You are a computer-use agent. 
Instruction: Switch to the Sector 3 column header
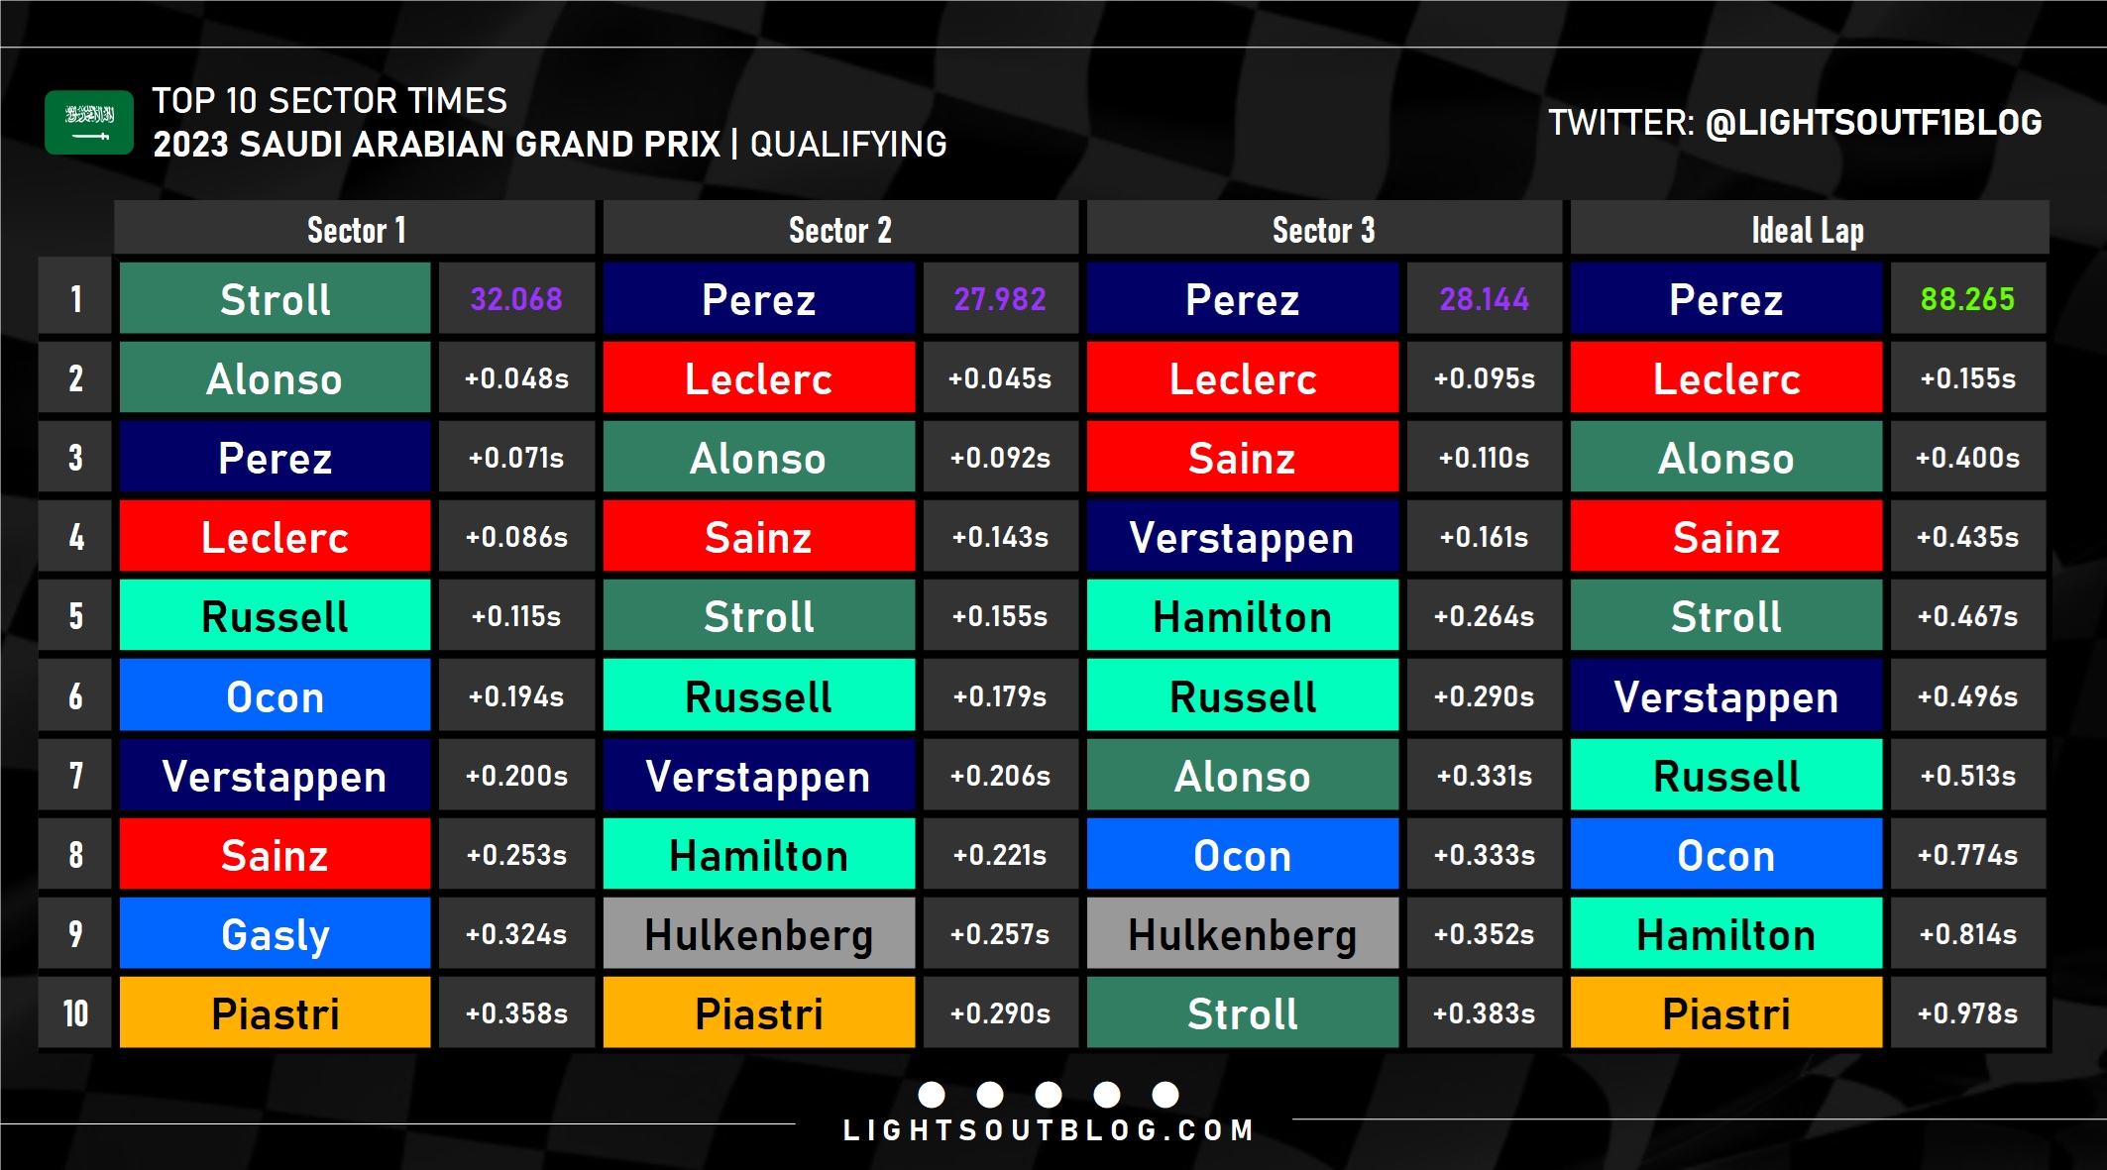[x=1323, y=230]
